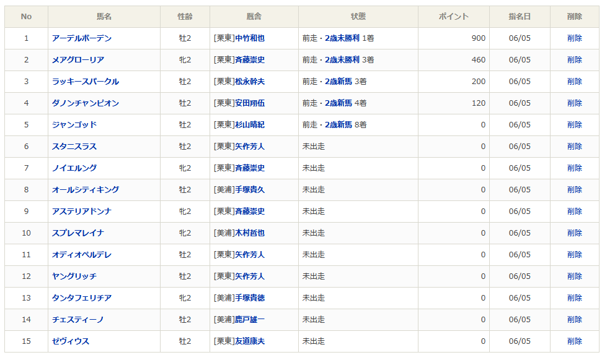Open trainer 鹿戸雄一 link
The image size is (602, 355).
[250, 319]
